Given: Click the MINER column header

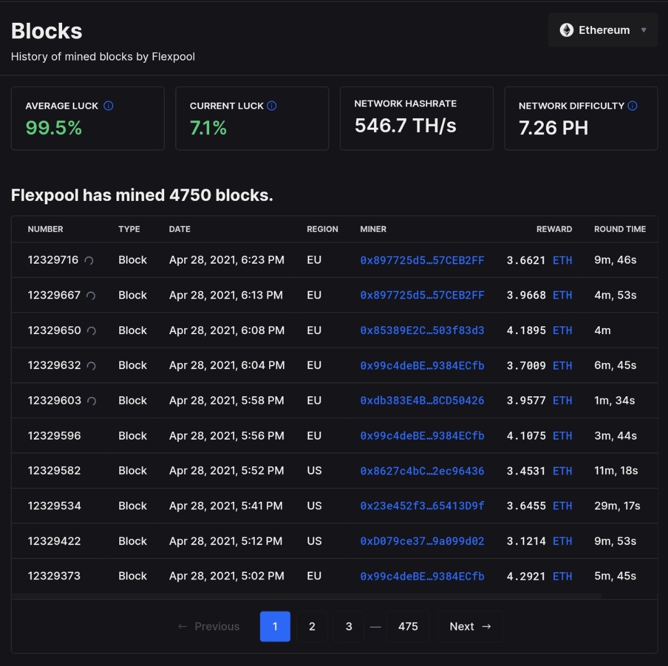Looking at the screenshot, I should pyautogui.click(x=373, y=229).
